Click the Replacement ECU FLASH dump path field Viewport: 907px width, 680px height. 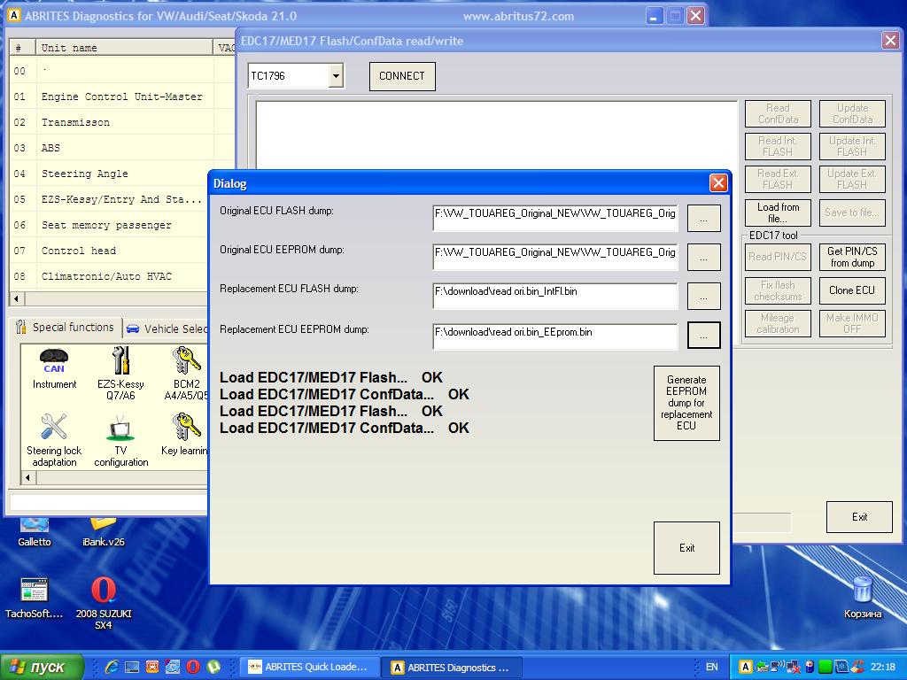pyautogui.click(x=554, y=297)
